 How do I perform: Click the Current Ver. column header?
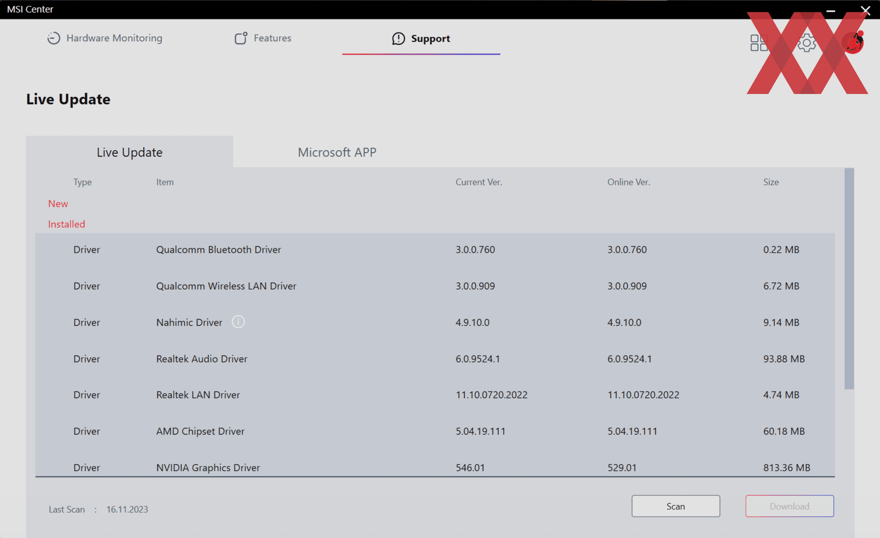click(478, 182)
